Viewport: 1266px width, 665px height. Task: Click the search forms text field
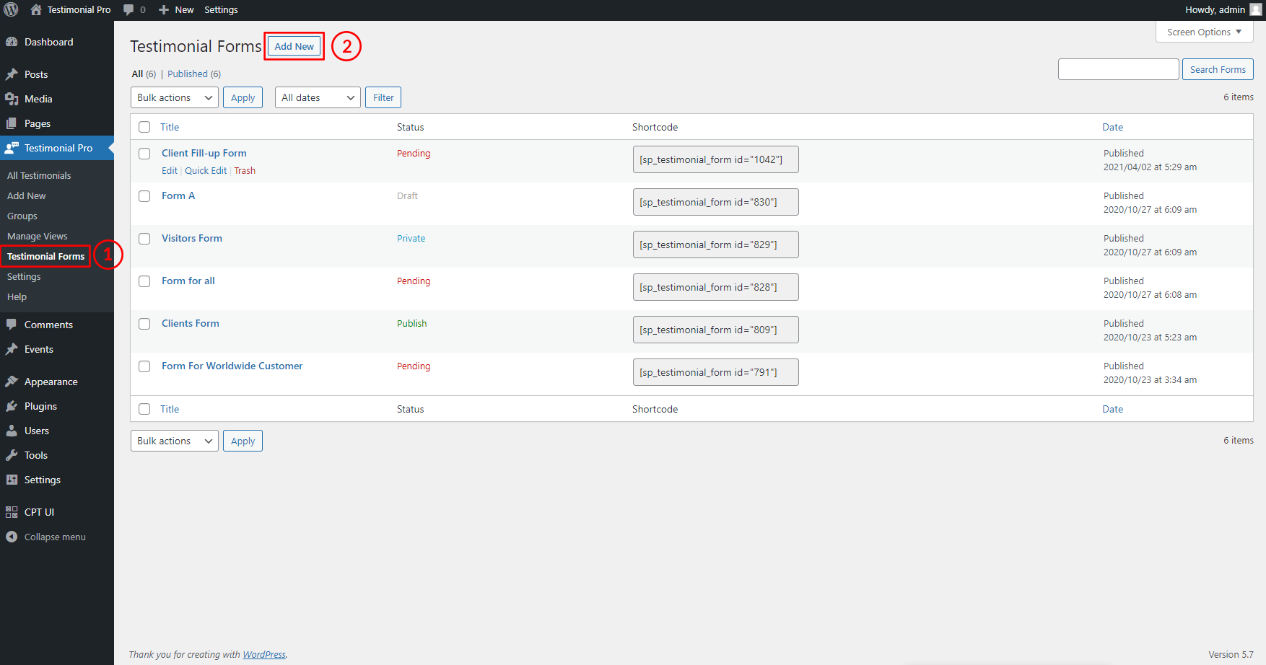(1118, 69)
